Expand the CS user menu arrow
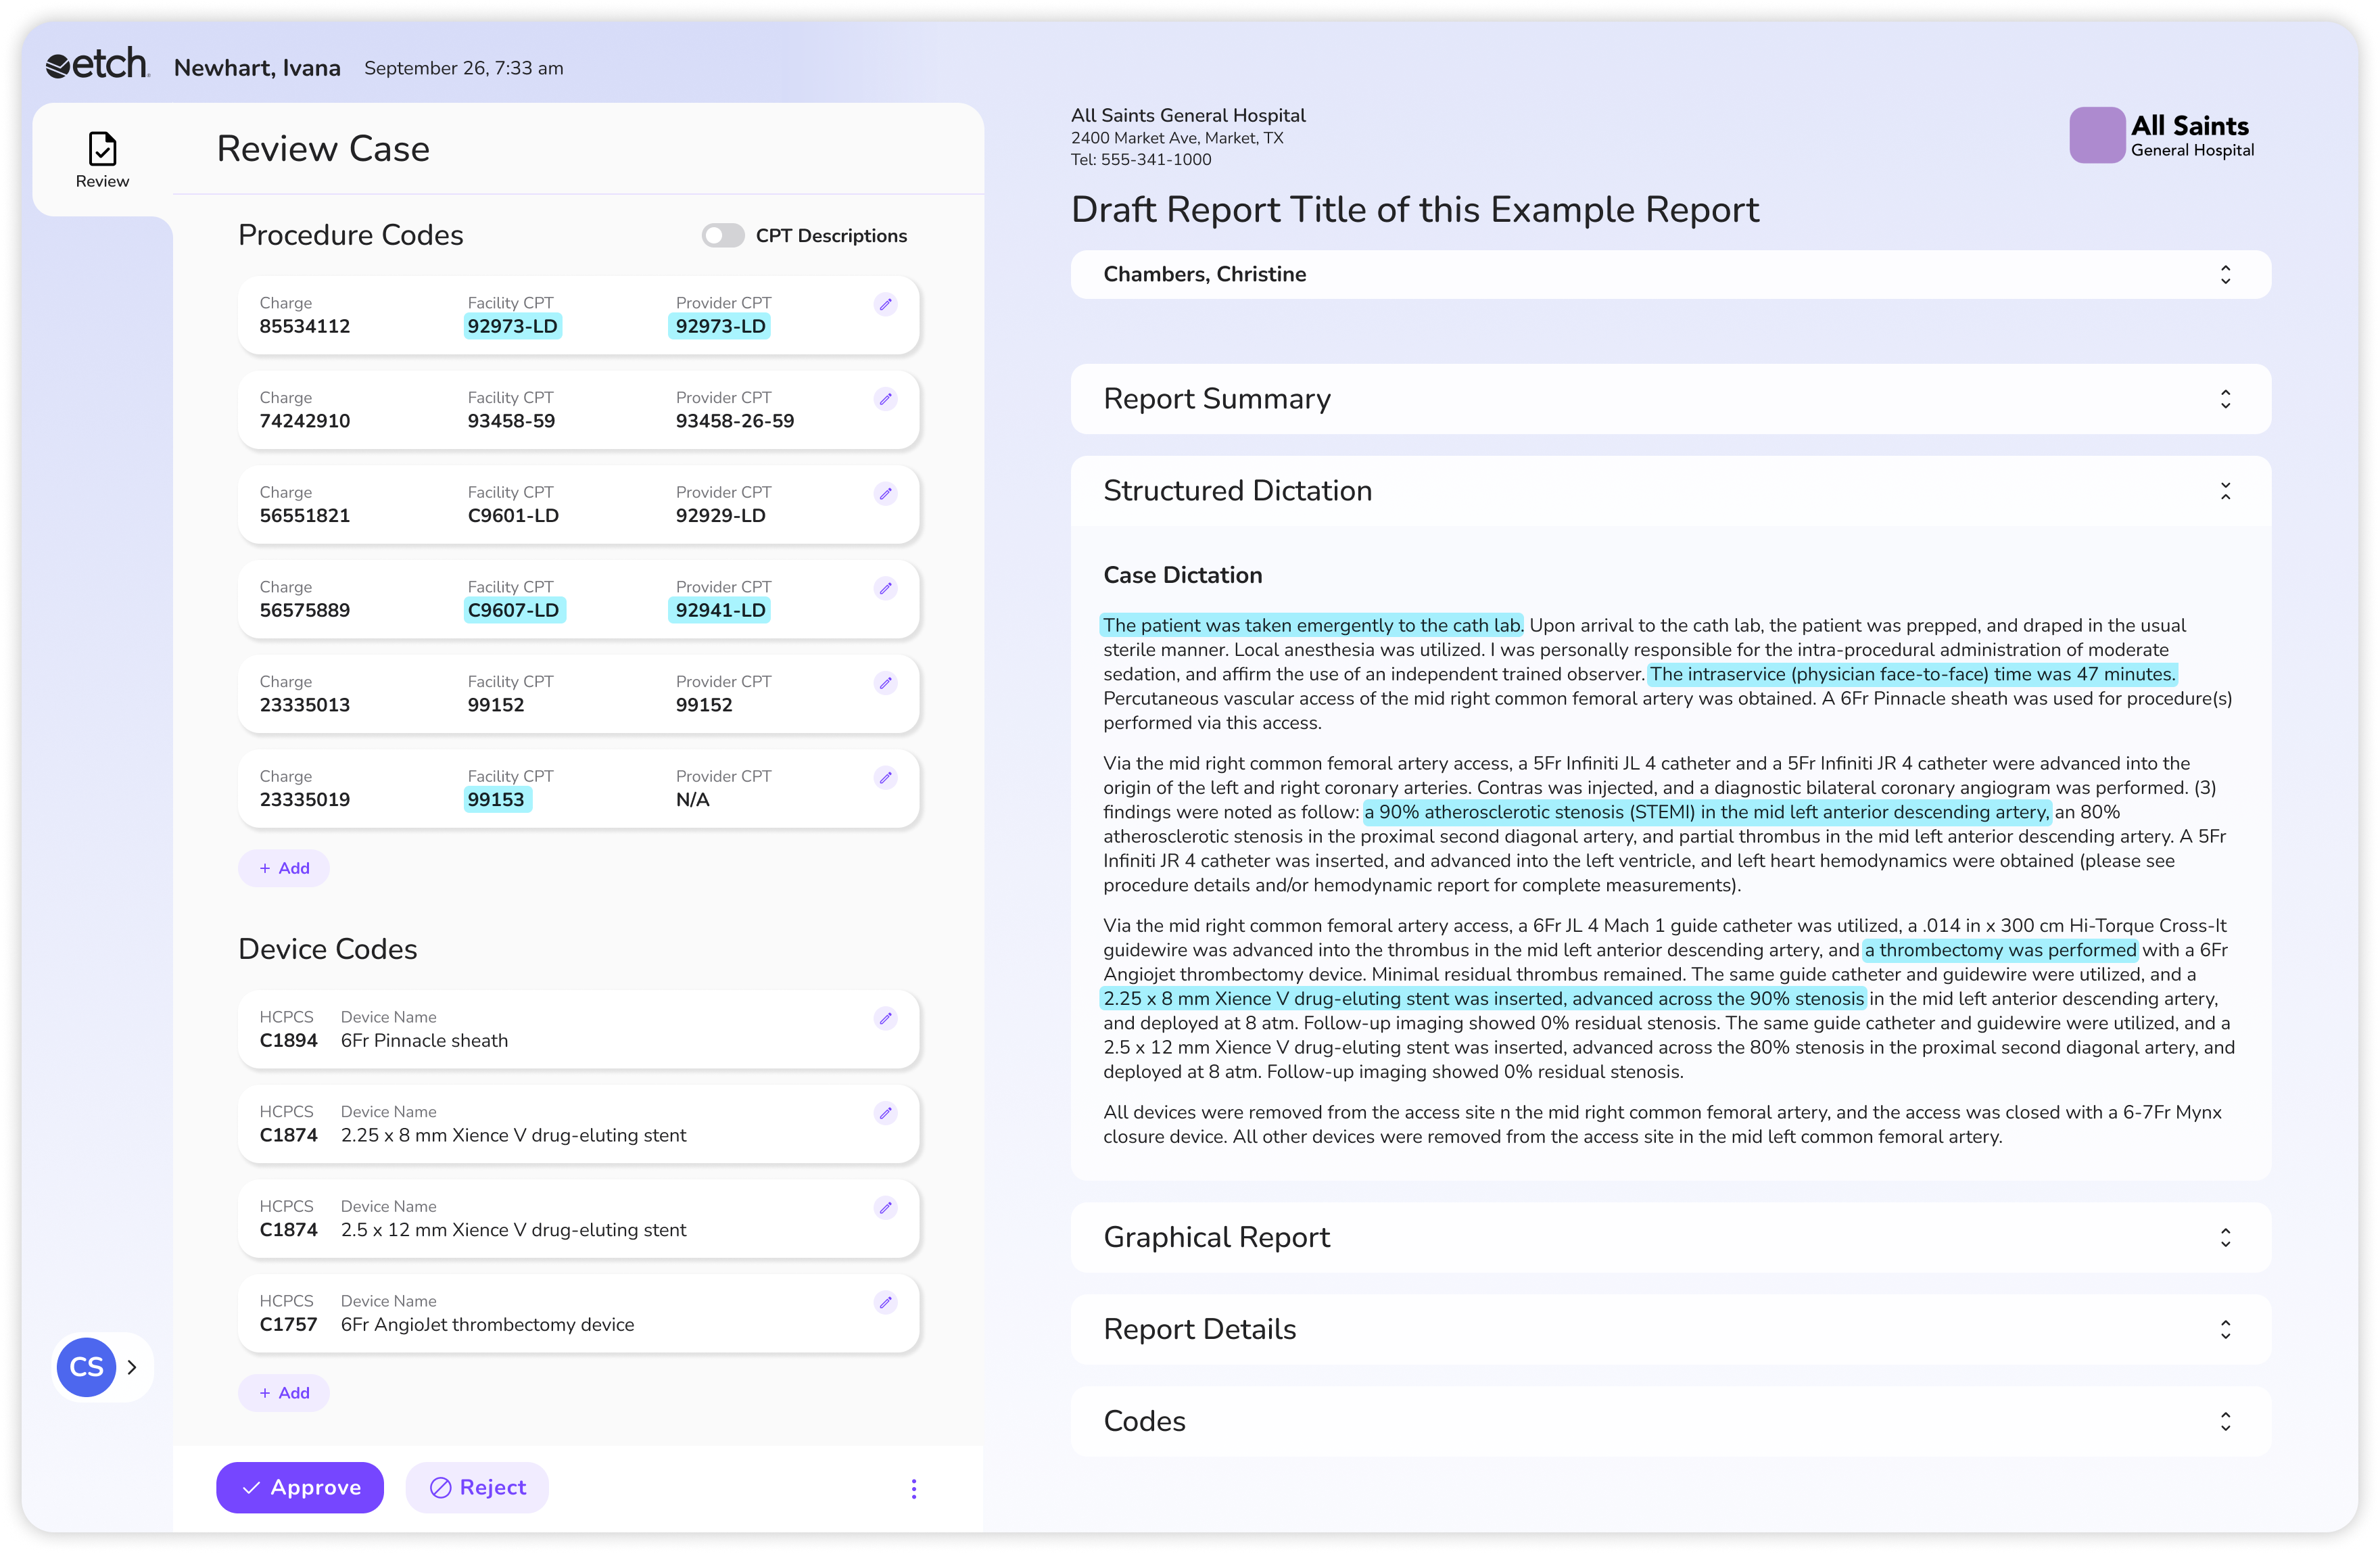2380x1554 pixels. coord(132,1367)
